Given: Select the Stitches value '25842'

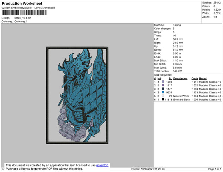Looking at the screenshot, I should pyautogui.click(x=217, y=3).
